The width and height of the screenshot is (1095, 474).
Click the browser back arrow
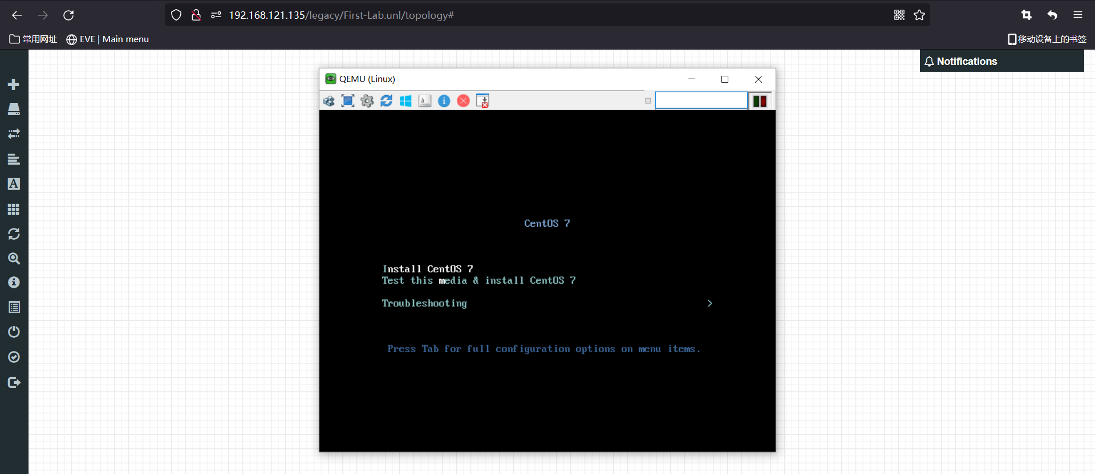pyautogui.click(x=17, y=15)
